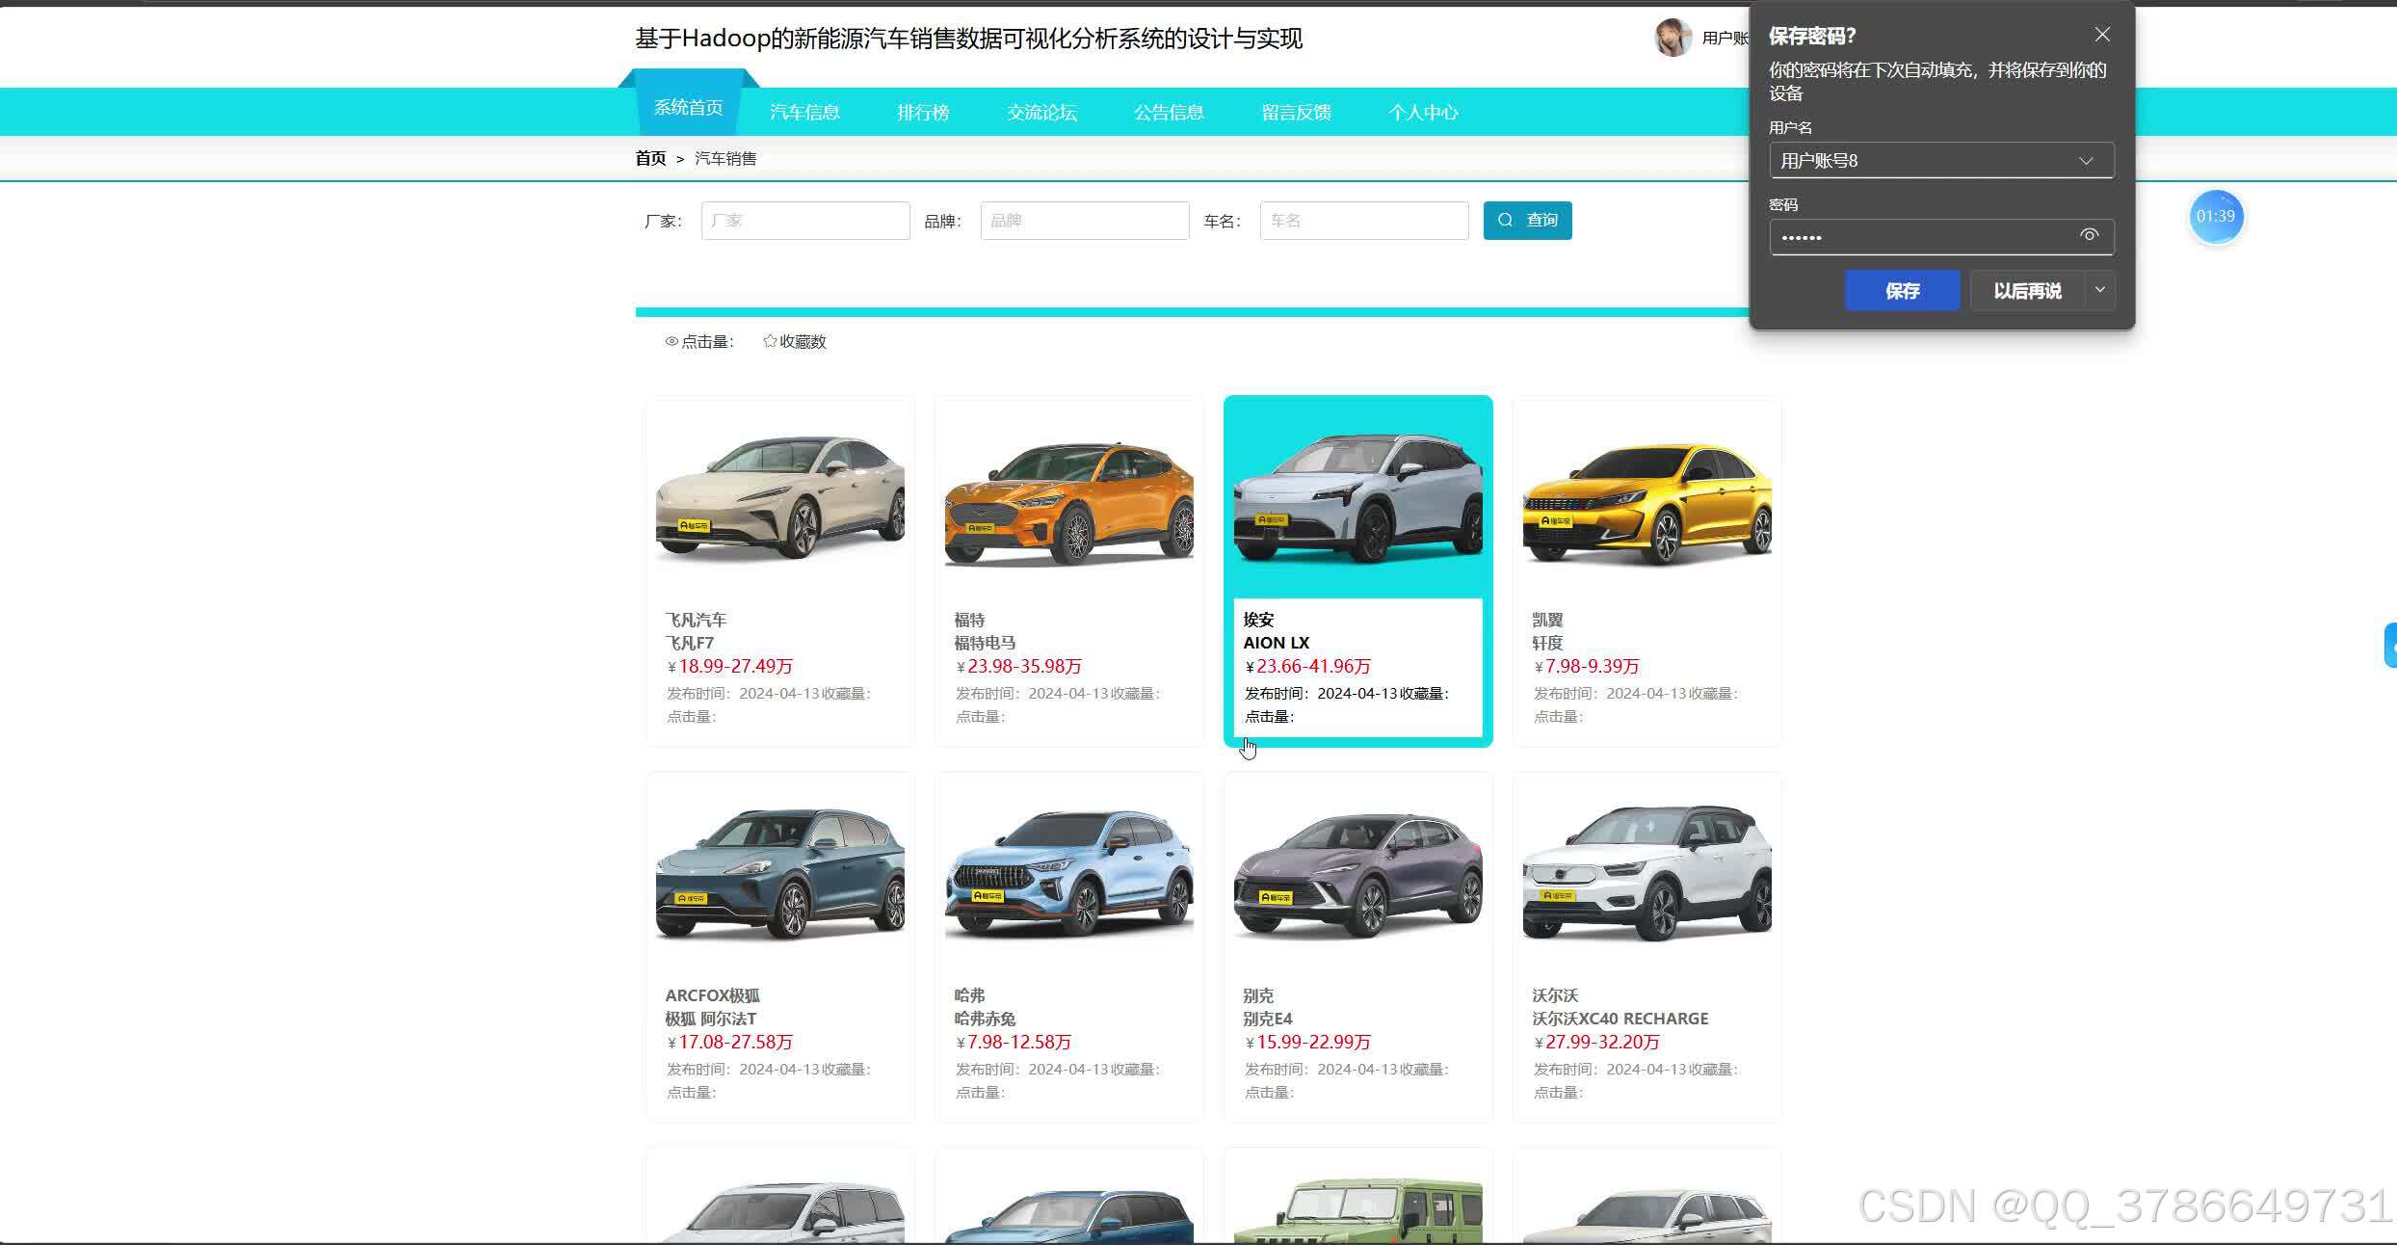The width and height of the screenshot is (2397, 1245).
Task: Focus the 车名 input field
Action: point(1364,221)
